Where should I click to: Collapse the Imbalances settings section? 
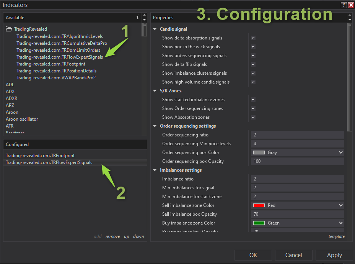click(155, 170)
